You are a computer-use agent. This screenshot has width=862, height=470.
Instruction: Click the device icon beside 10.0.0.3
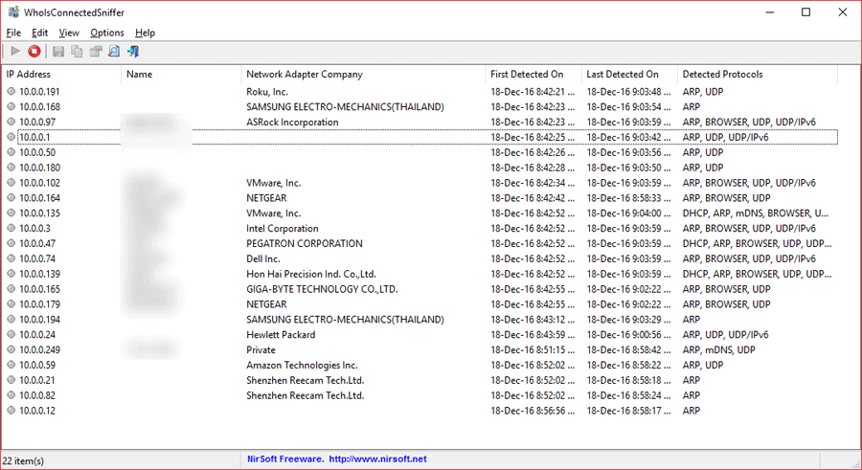click(11, 228)
